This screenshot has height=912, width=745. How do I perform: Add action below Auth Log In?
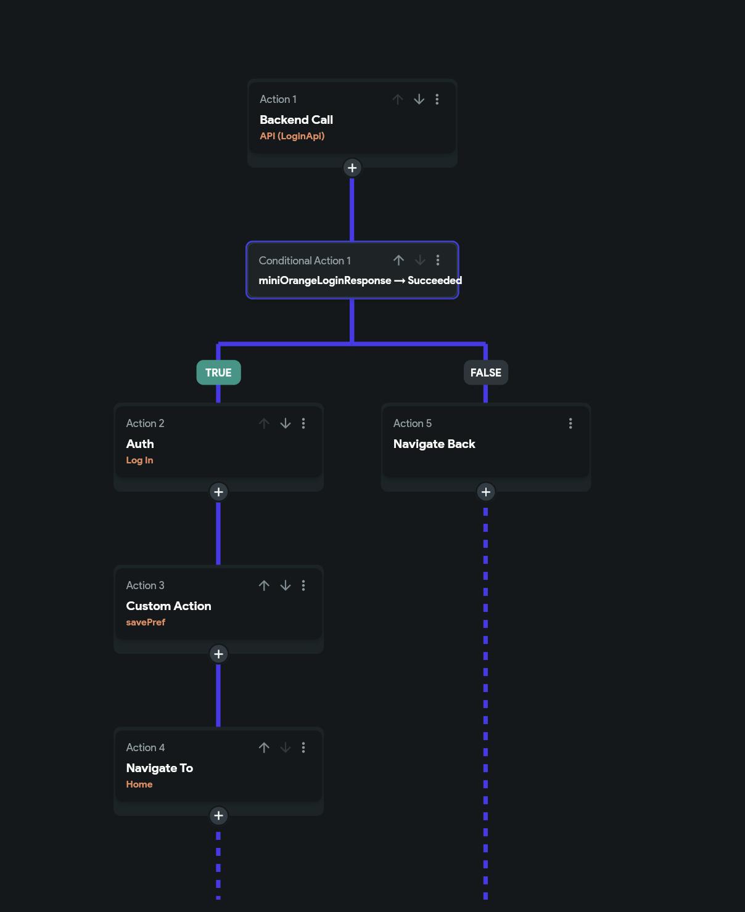click(x=218, y=492)
